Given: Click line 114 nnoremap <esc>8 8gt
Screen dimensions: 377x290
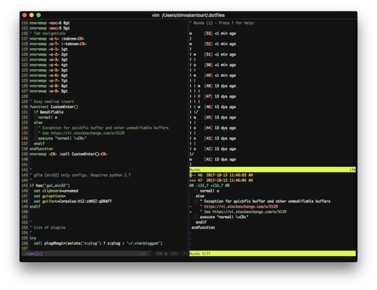Looking at the screenshot, I should [x=50, y=23].
